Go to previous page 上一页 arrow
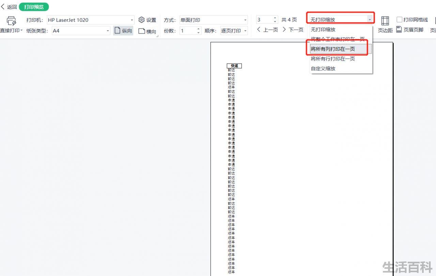Screen dimensions: 436x276 click(259, 30)
